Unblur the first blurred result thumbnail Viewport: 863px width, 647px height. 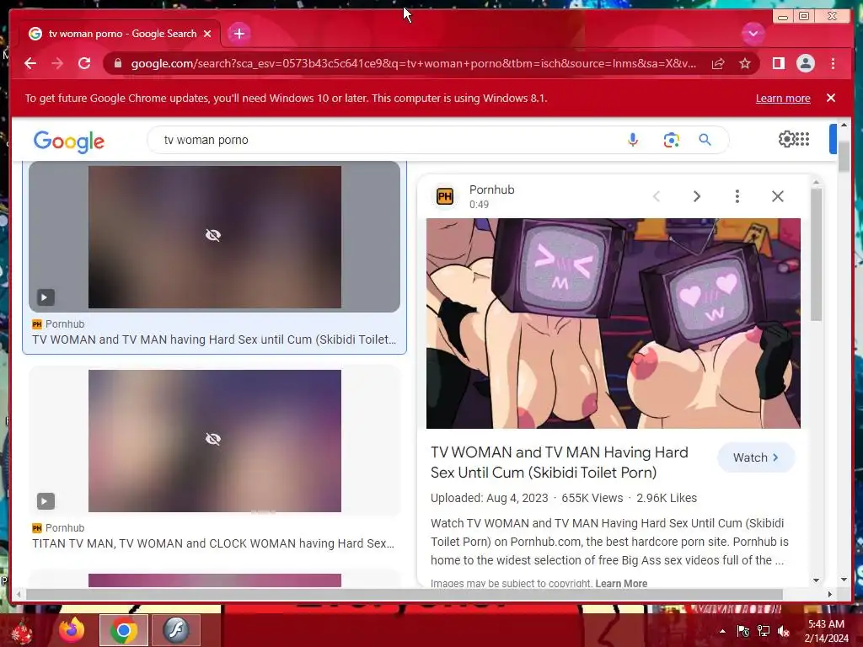pos(213,236)
